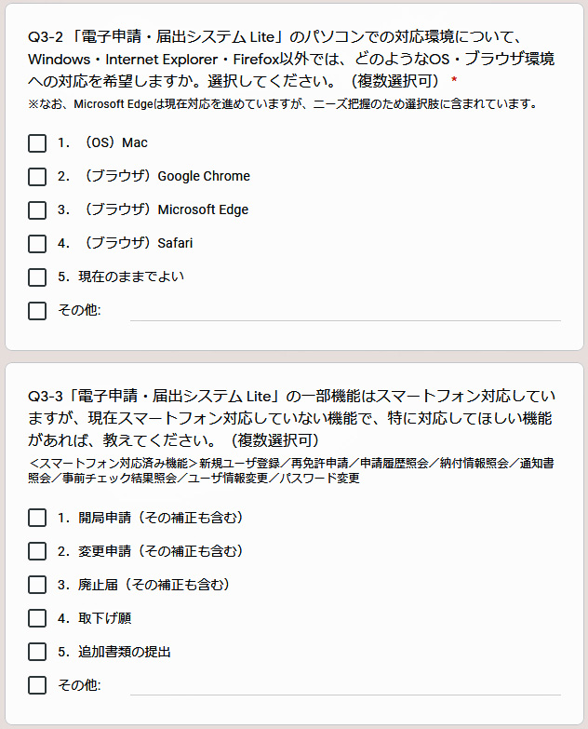The height and width of the screenshot is (729, 588).
Task: Tick 変更申請（その補正も含む）checkbox
Action: coord(37,551)
